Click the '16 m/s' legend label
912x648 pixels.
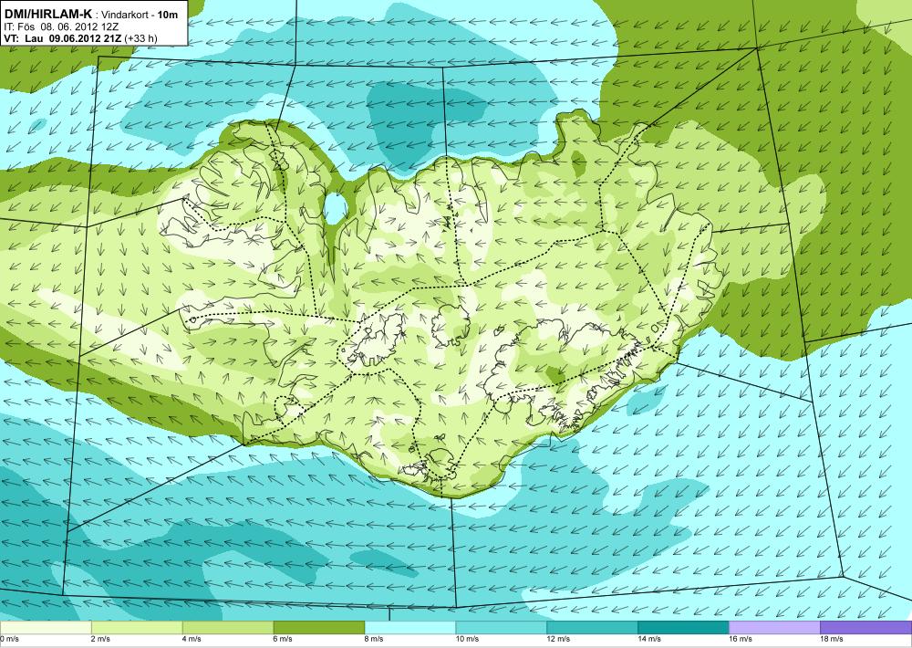tap(741, 639)
